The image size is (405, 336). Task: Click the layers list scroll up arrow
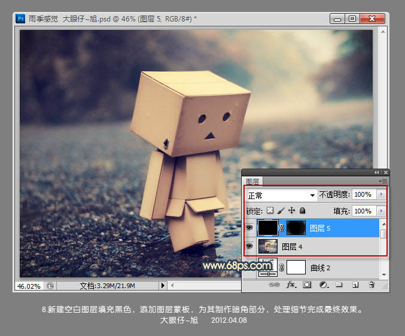pyautogui.click(x=384, y=224)
